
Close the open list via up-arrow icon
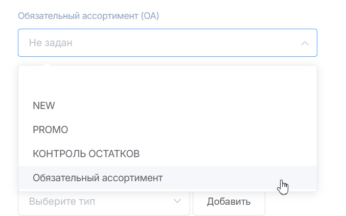(x=305, y=43)
